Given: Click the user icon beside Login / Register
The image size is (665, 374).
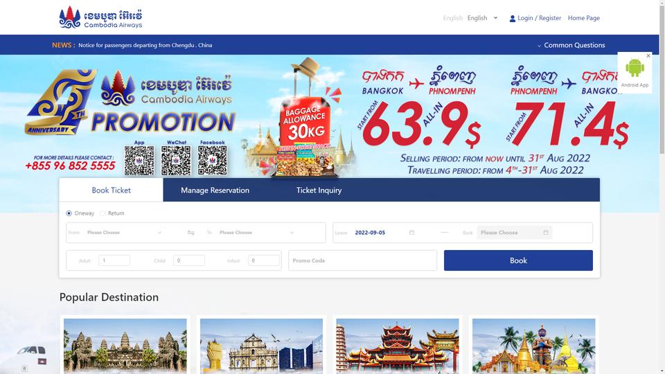Looking at the screenshot, I should coord(513,18).
